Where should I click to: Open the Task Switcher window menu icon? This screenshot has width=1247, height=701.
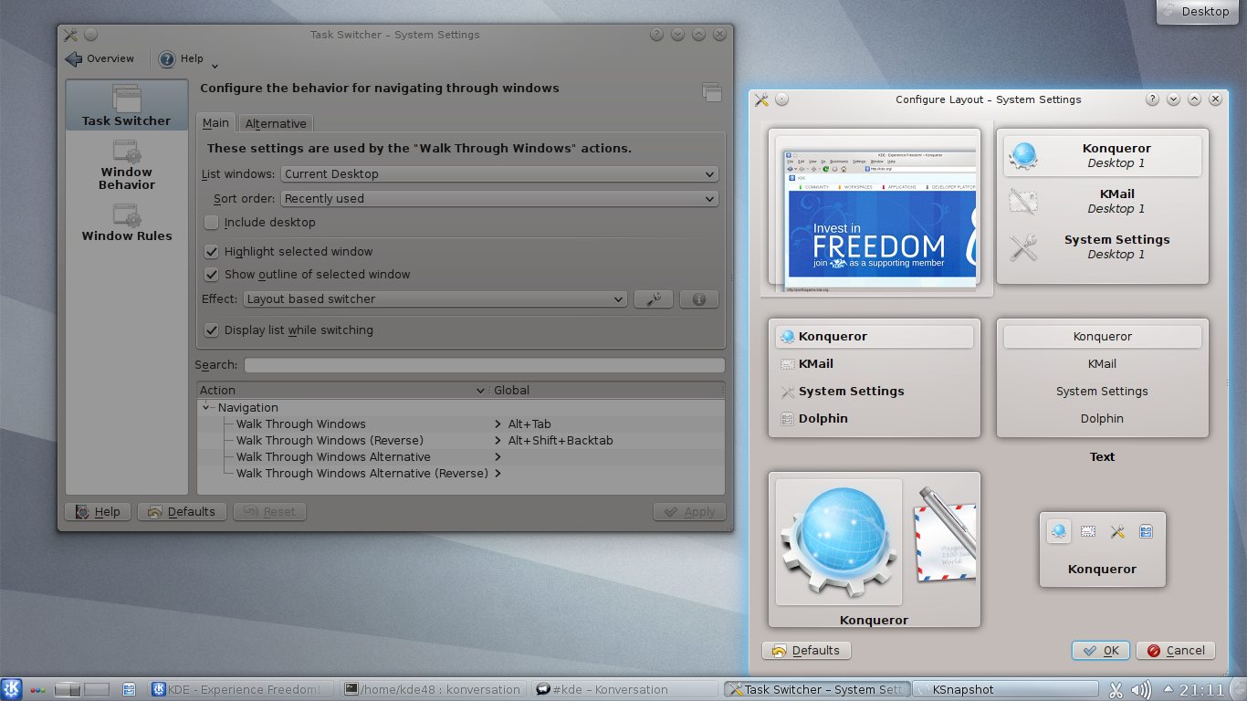(70, 35)
